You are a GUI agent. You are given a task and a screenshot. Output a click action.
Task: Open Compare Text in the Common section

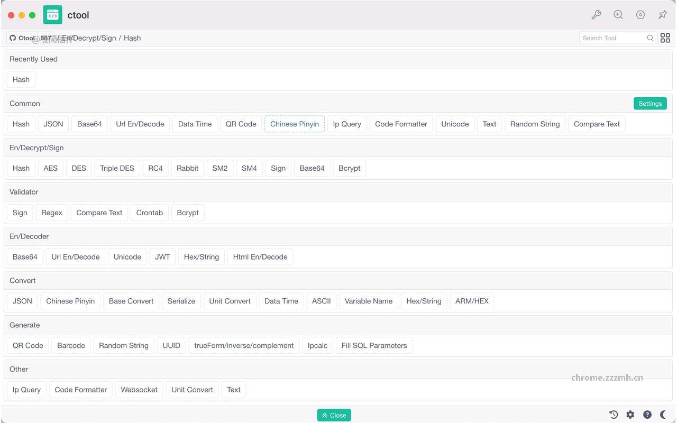[x=597, y=124]
